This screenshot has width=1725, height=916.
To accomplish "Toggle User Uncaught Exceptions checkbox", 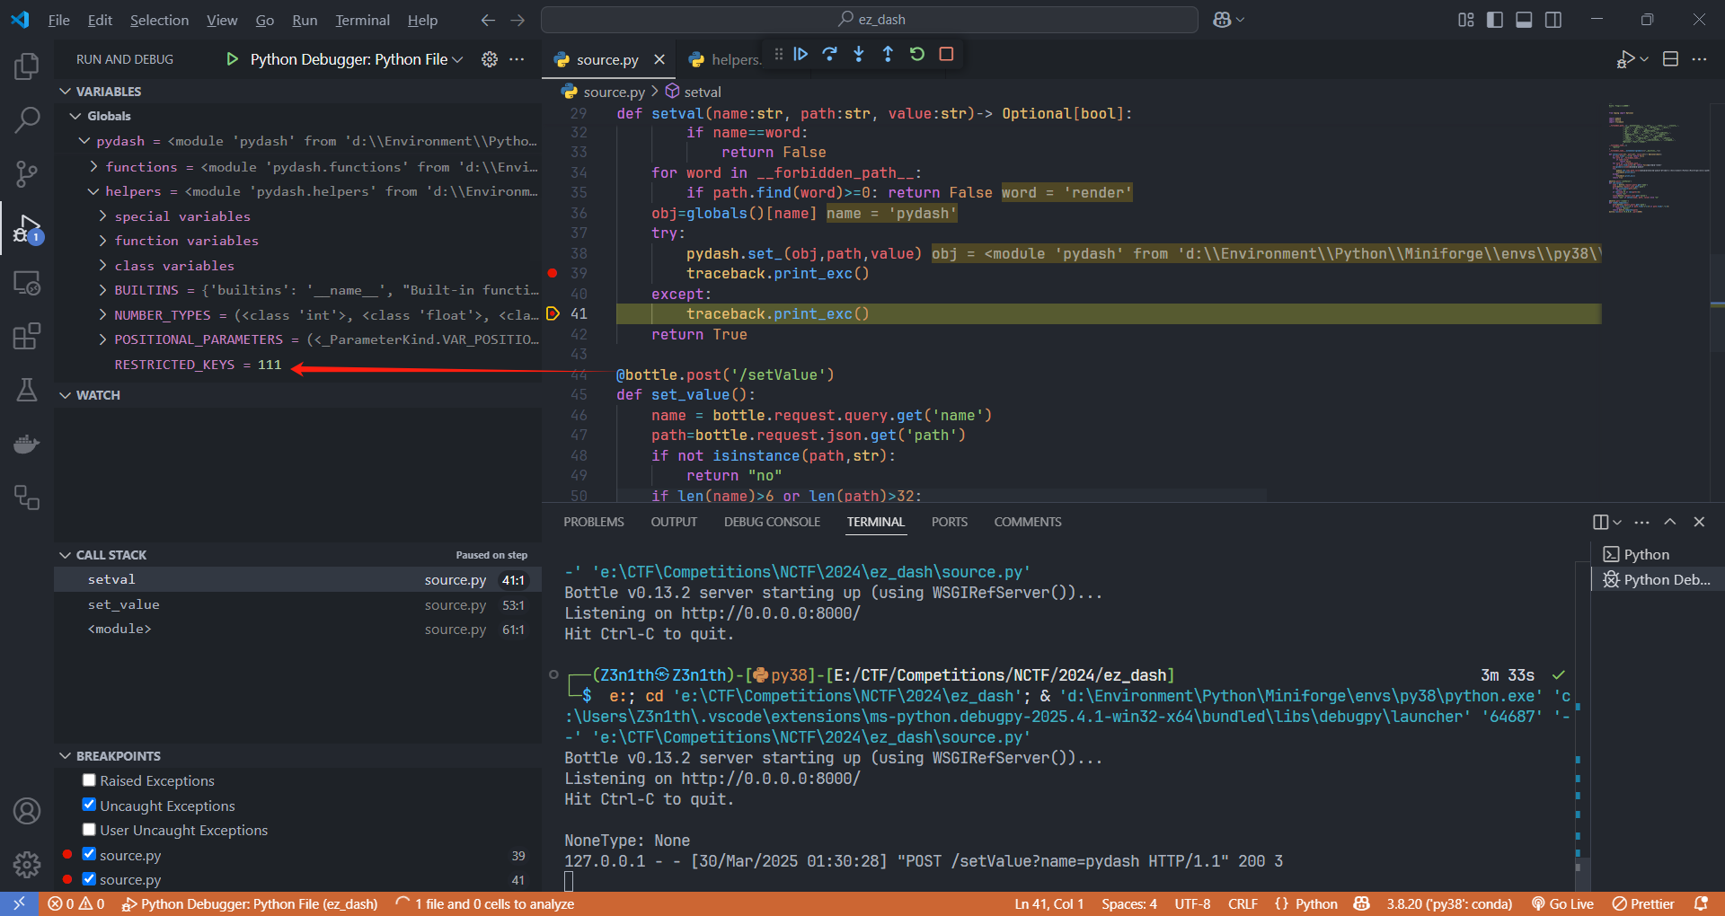I will tap(89, 830).
